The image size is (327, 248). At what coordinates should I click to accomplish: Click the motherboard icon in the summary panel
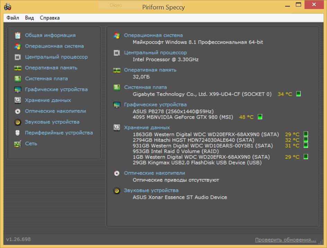point(117,88)
